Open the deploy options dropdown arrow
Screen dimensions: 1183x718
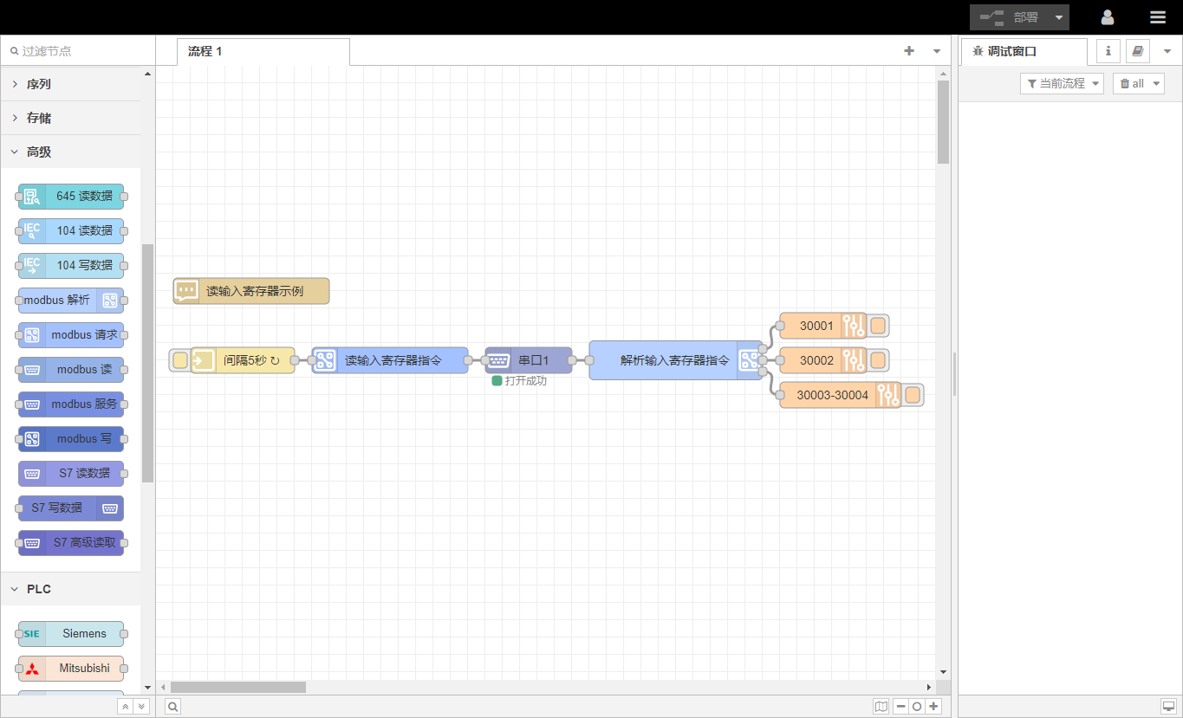(x=1059, y=17)
